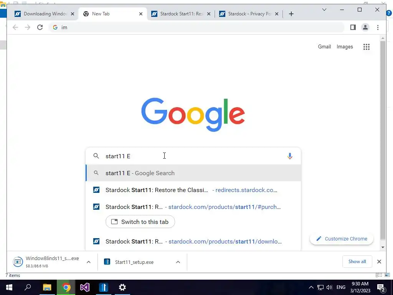Viewport: 393px width, 295px height.
Task: Open File Explorer from the taskbar
Action: click(47, 287)
